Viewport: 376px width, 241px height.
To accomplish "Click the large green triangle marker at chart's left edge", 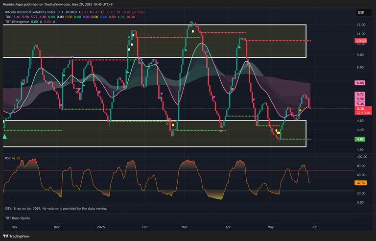I will coord(4,137).
